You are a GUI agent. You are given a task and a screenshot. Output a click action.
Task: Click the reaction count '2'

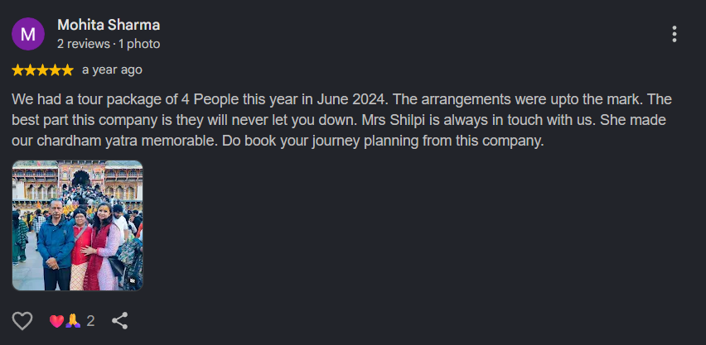90,321
